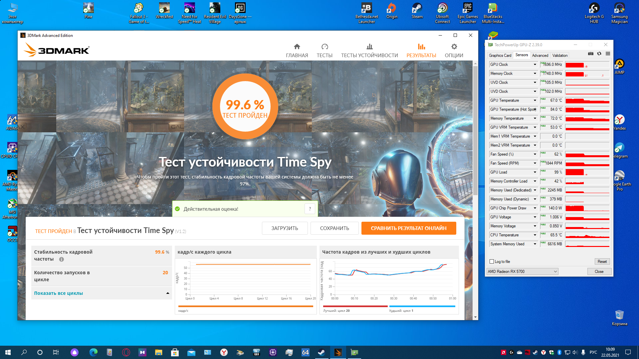Click the taskbar search icon
The height and width of the screenshot is (359, 639).
coord(24,352)
